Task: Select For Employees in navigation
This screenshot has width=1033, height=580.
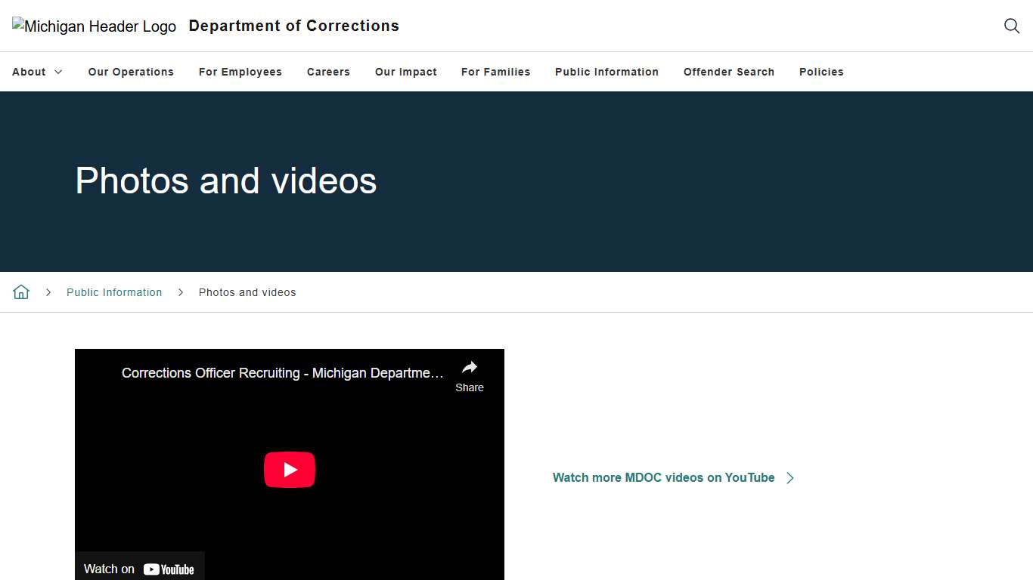Action: (240, 72)
